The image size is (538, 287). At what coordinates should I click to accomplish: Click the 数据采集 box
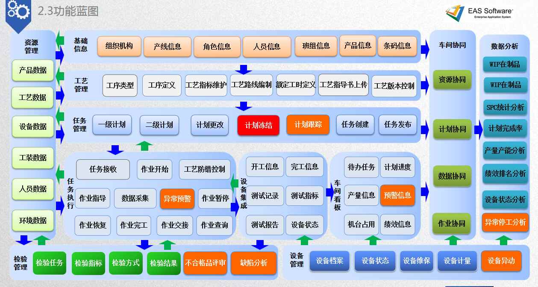[x=135, y=199]
